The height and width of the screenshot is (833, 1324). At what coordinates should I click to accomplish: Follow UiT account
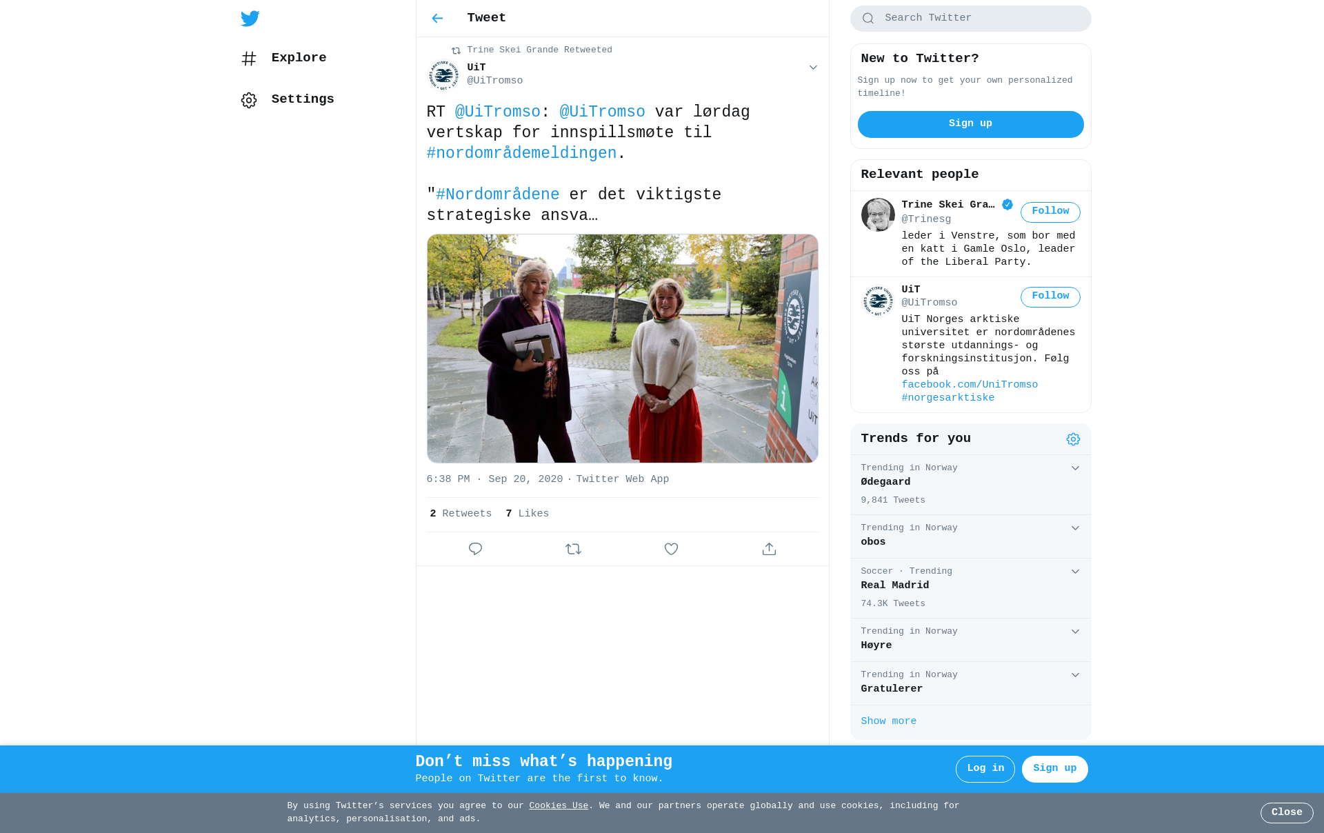coord(1050,297)
